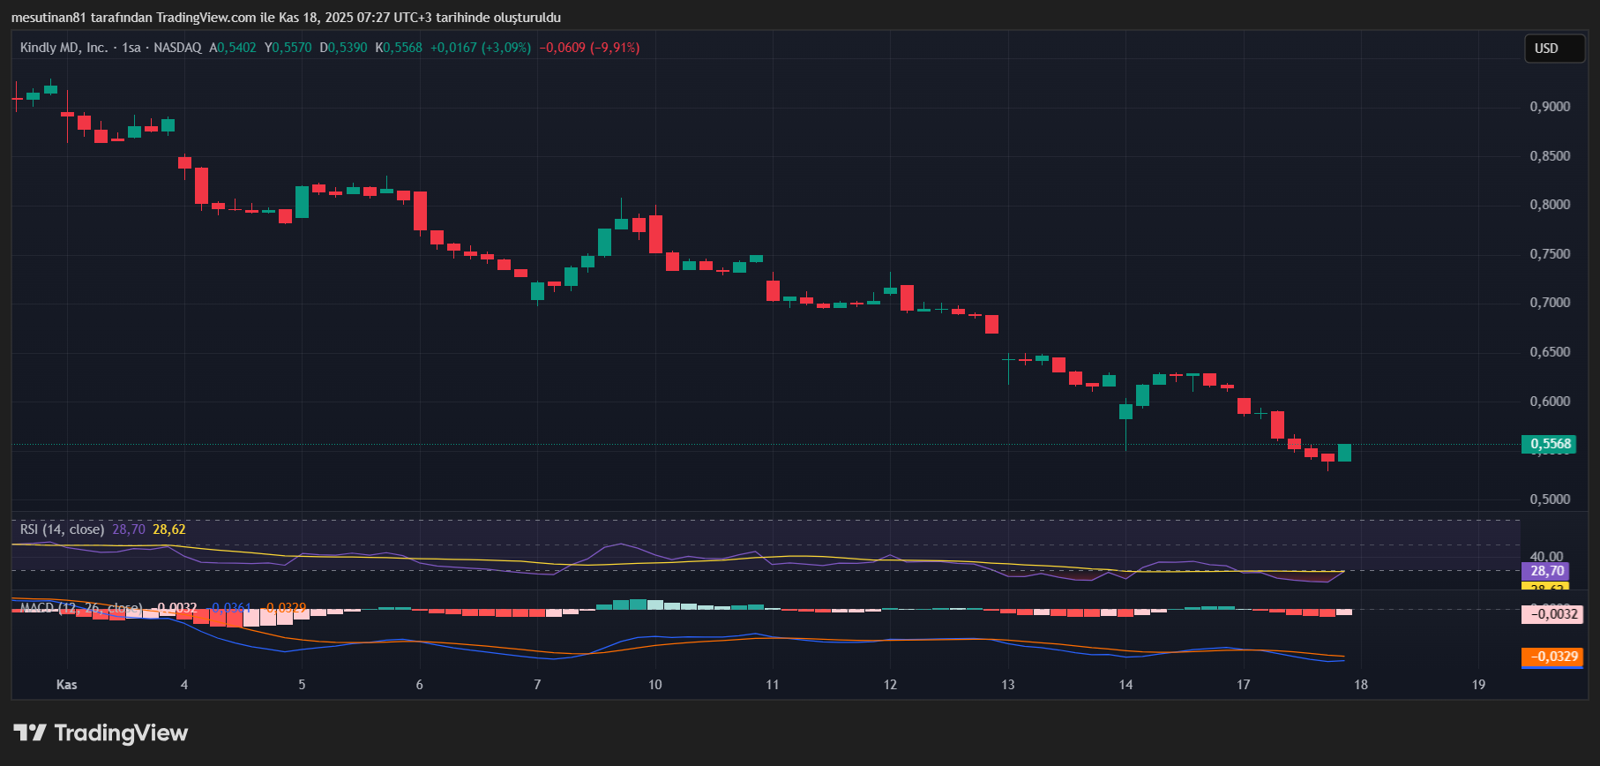
Task: Click the 18 date marker on time axis
Action: click(x=1361, y=685)
